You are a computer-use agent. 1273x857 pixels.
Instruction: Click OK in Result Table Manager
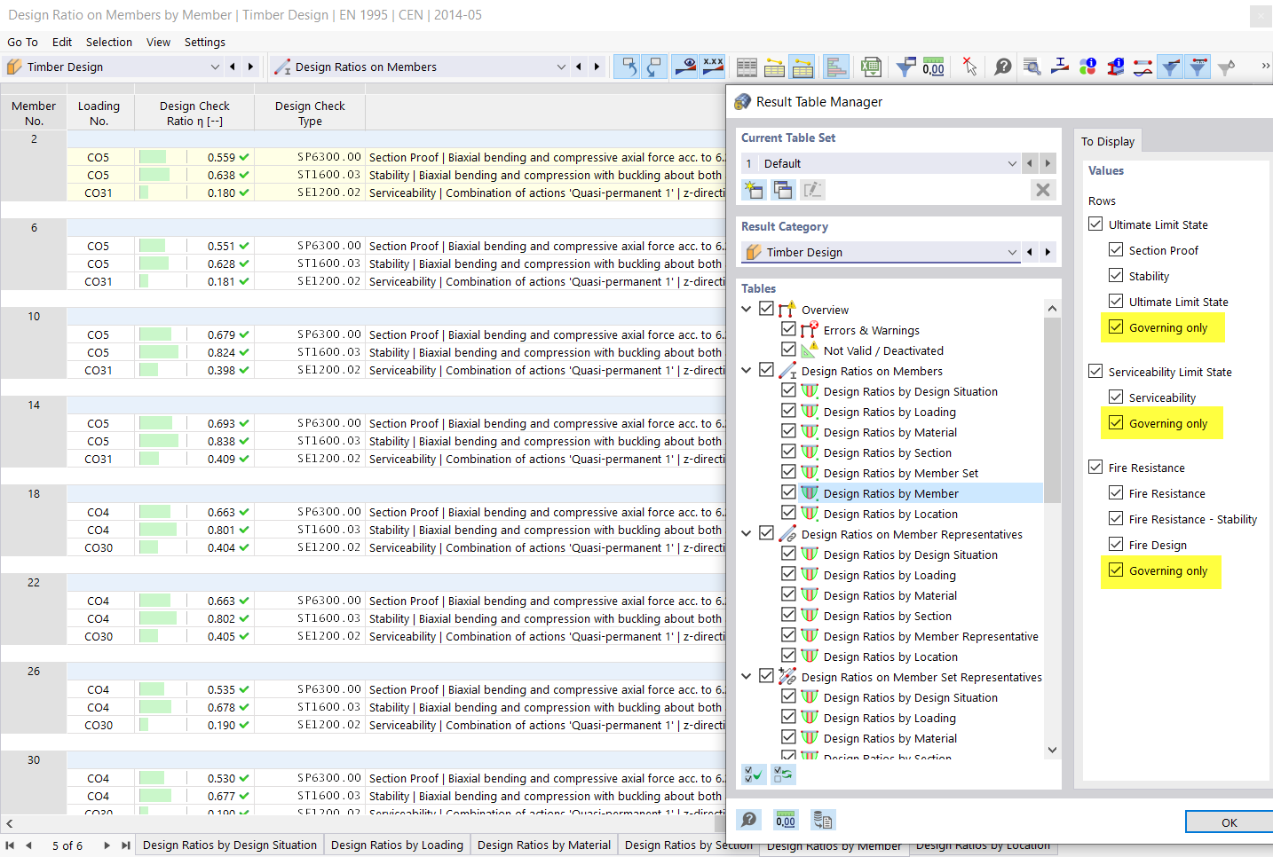pos(1228,822)
